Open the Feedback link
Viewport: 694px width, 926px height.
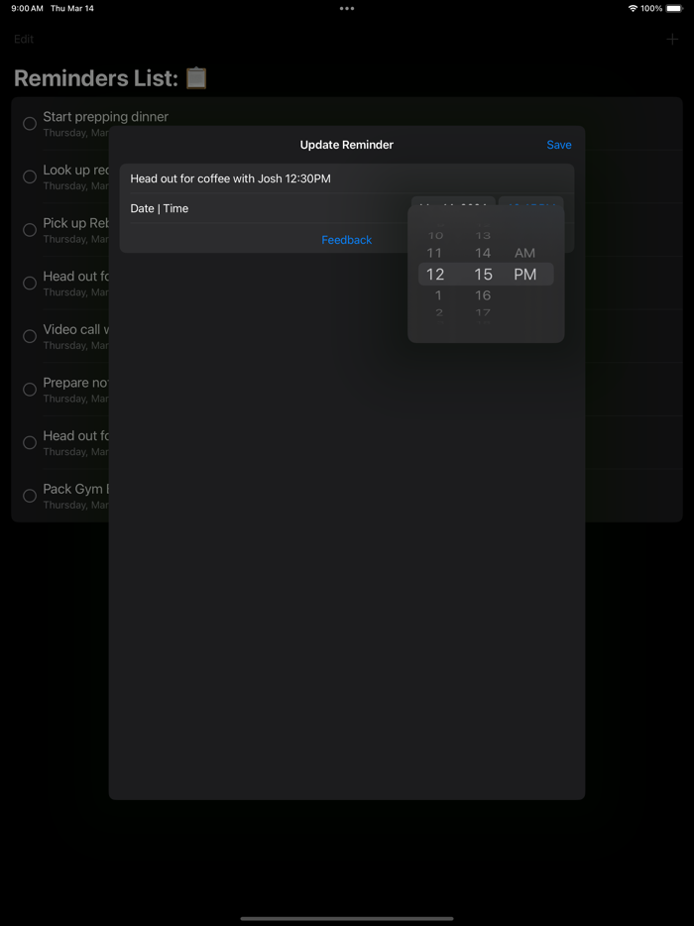pyautogui.click(x=347, y=240)
